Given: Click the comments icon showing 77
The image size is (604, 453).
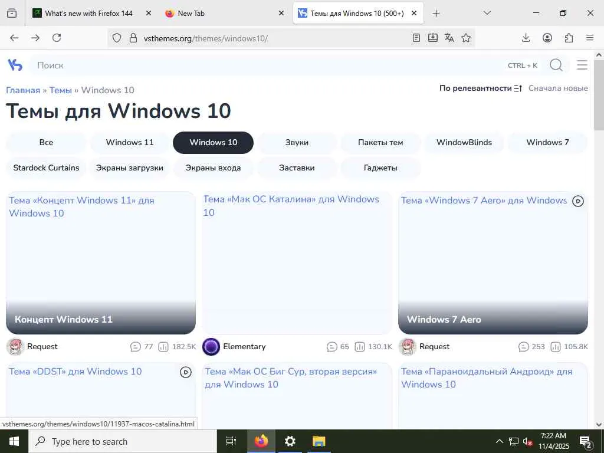Looking at the screenshot, I should coord(136,347).
